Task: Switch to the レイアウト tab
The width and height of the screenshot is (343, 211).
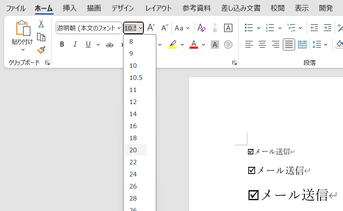Action: coord(158,8)
